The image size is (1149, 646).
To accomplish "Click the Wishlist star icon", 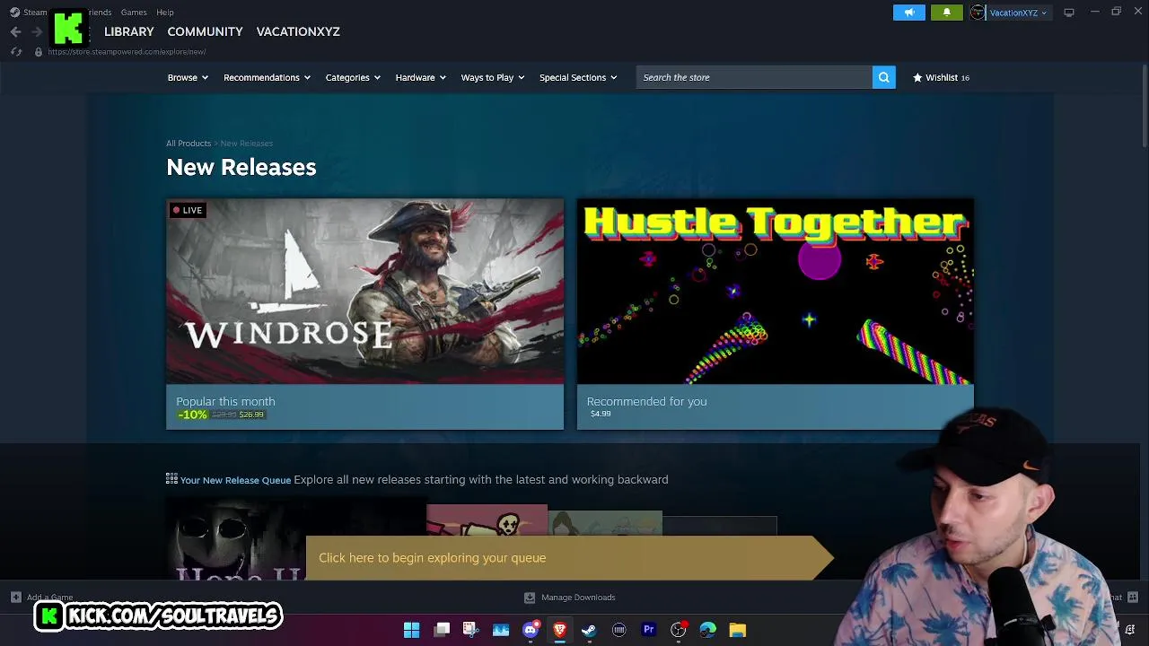I will (917, 78).
